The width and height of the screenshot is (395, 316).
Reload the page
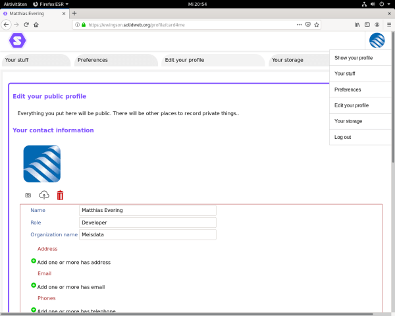[26, 25]
